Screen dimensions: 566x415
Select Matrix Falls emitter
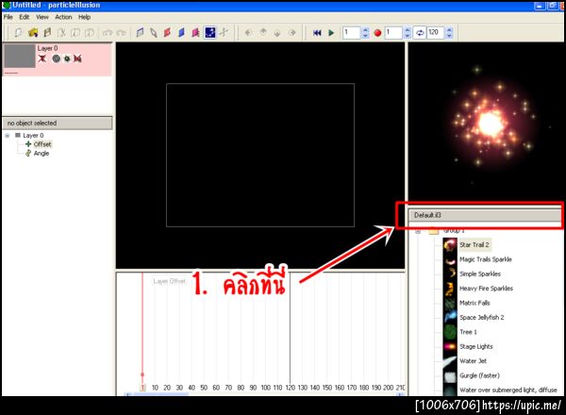click(474, 303)
